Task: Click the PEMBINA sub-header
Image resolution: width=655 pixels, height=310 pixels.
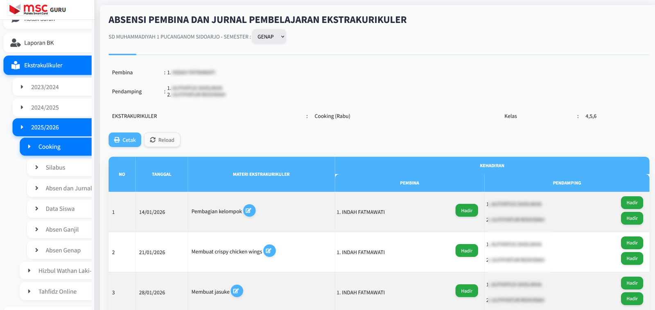Action: pyautogui.click(x=409, y=183)
